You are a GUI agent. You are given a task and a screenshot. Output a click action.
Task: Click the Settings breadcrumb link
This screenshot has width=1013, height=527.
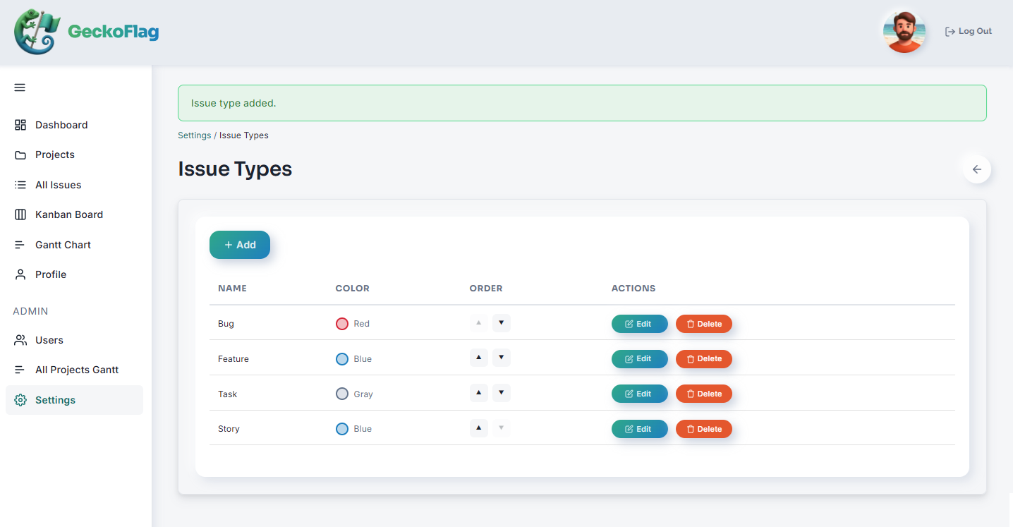(195, 135)
